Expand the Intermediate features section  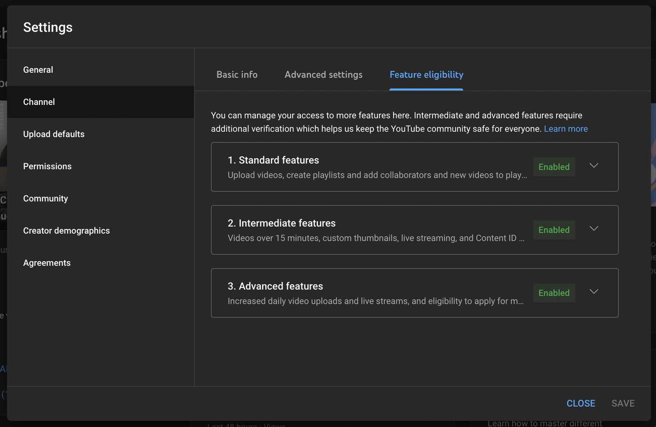pos(593,229)
